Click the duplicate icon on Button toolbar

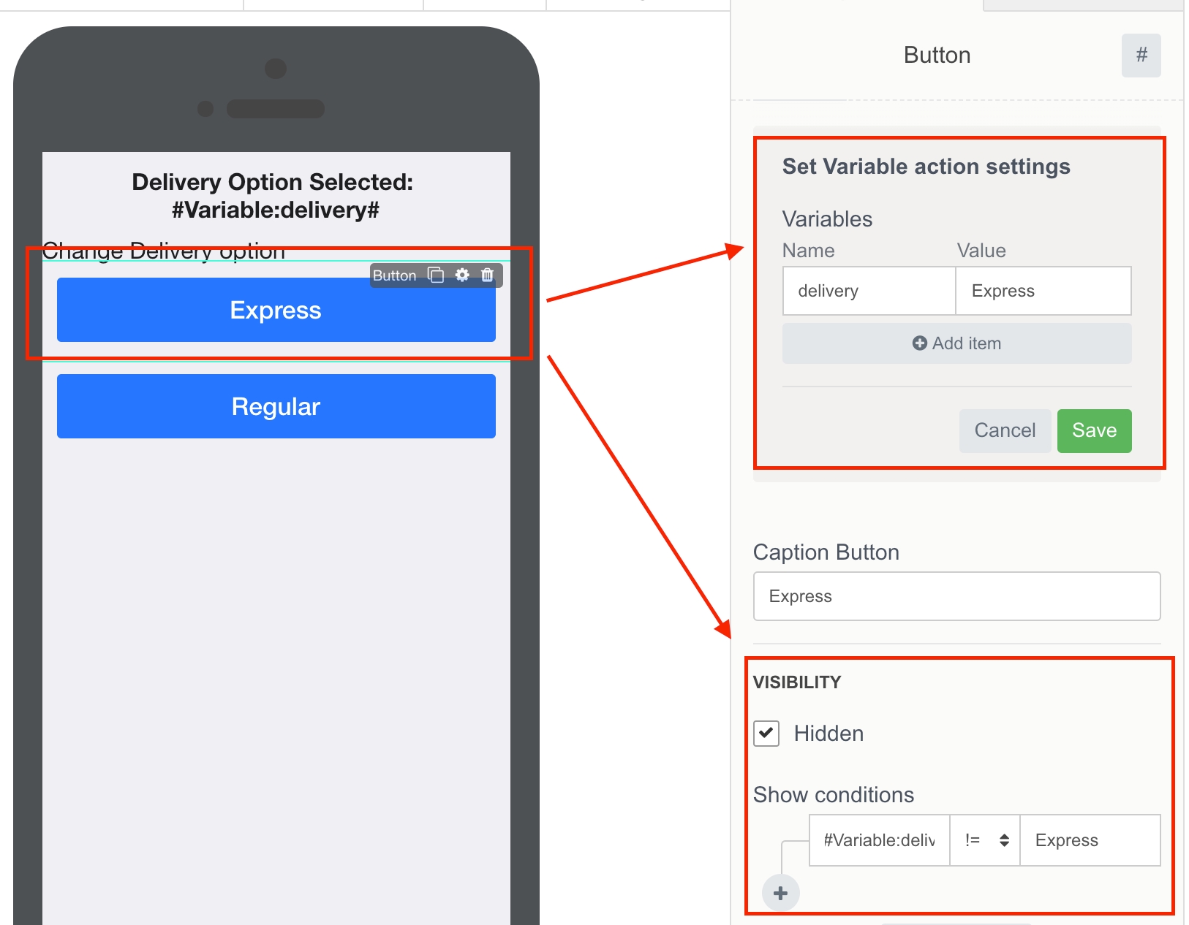436,275
